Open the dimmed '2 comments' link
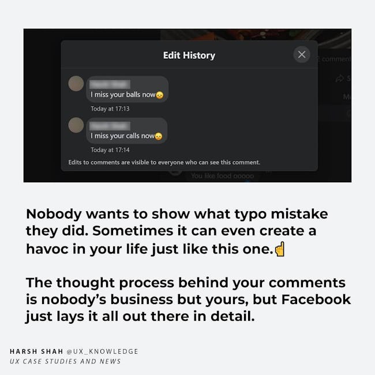The height and width of the screenshot is (375, 375). coord(334,59)
